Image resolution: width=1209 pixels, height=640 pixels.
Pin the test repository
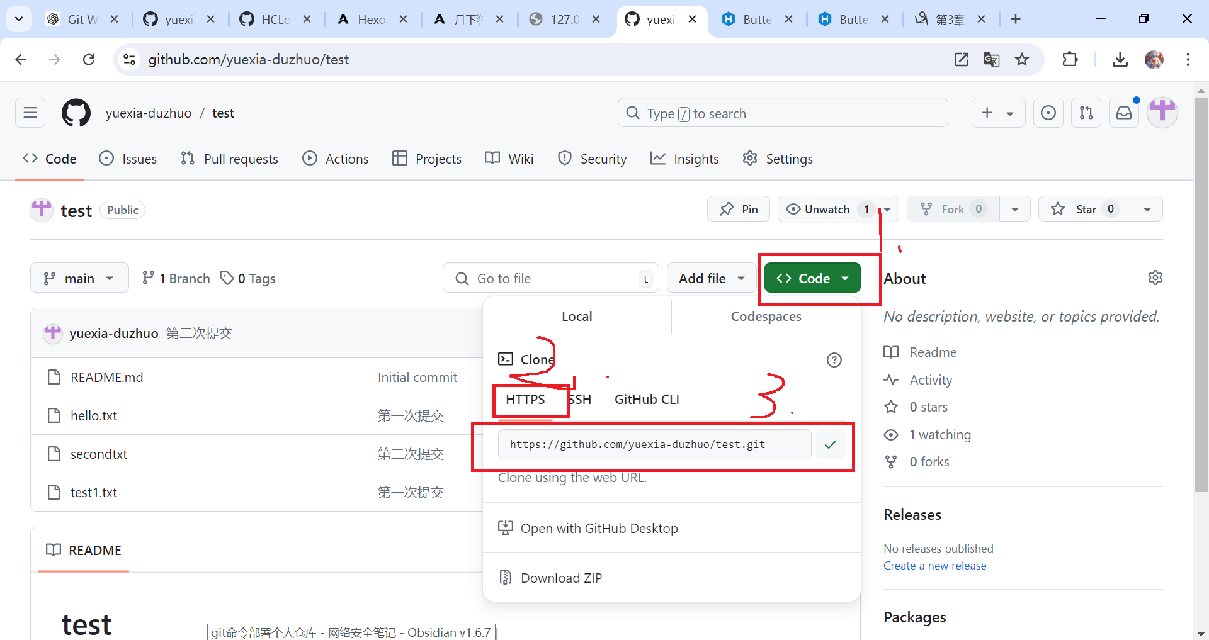pyautogui.click(x=739, y=209)
